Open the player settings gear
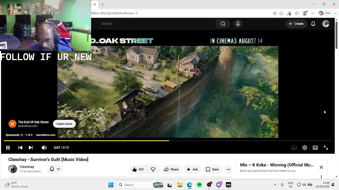This screenshot has height=190, width=339. tap(305, 148)
